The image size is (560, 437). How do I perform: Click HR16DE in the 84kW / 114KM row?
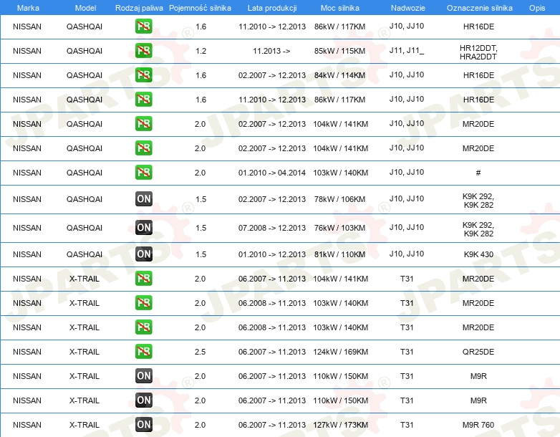(x=478, y=75)
